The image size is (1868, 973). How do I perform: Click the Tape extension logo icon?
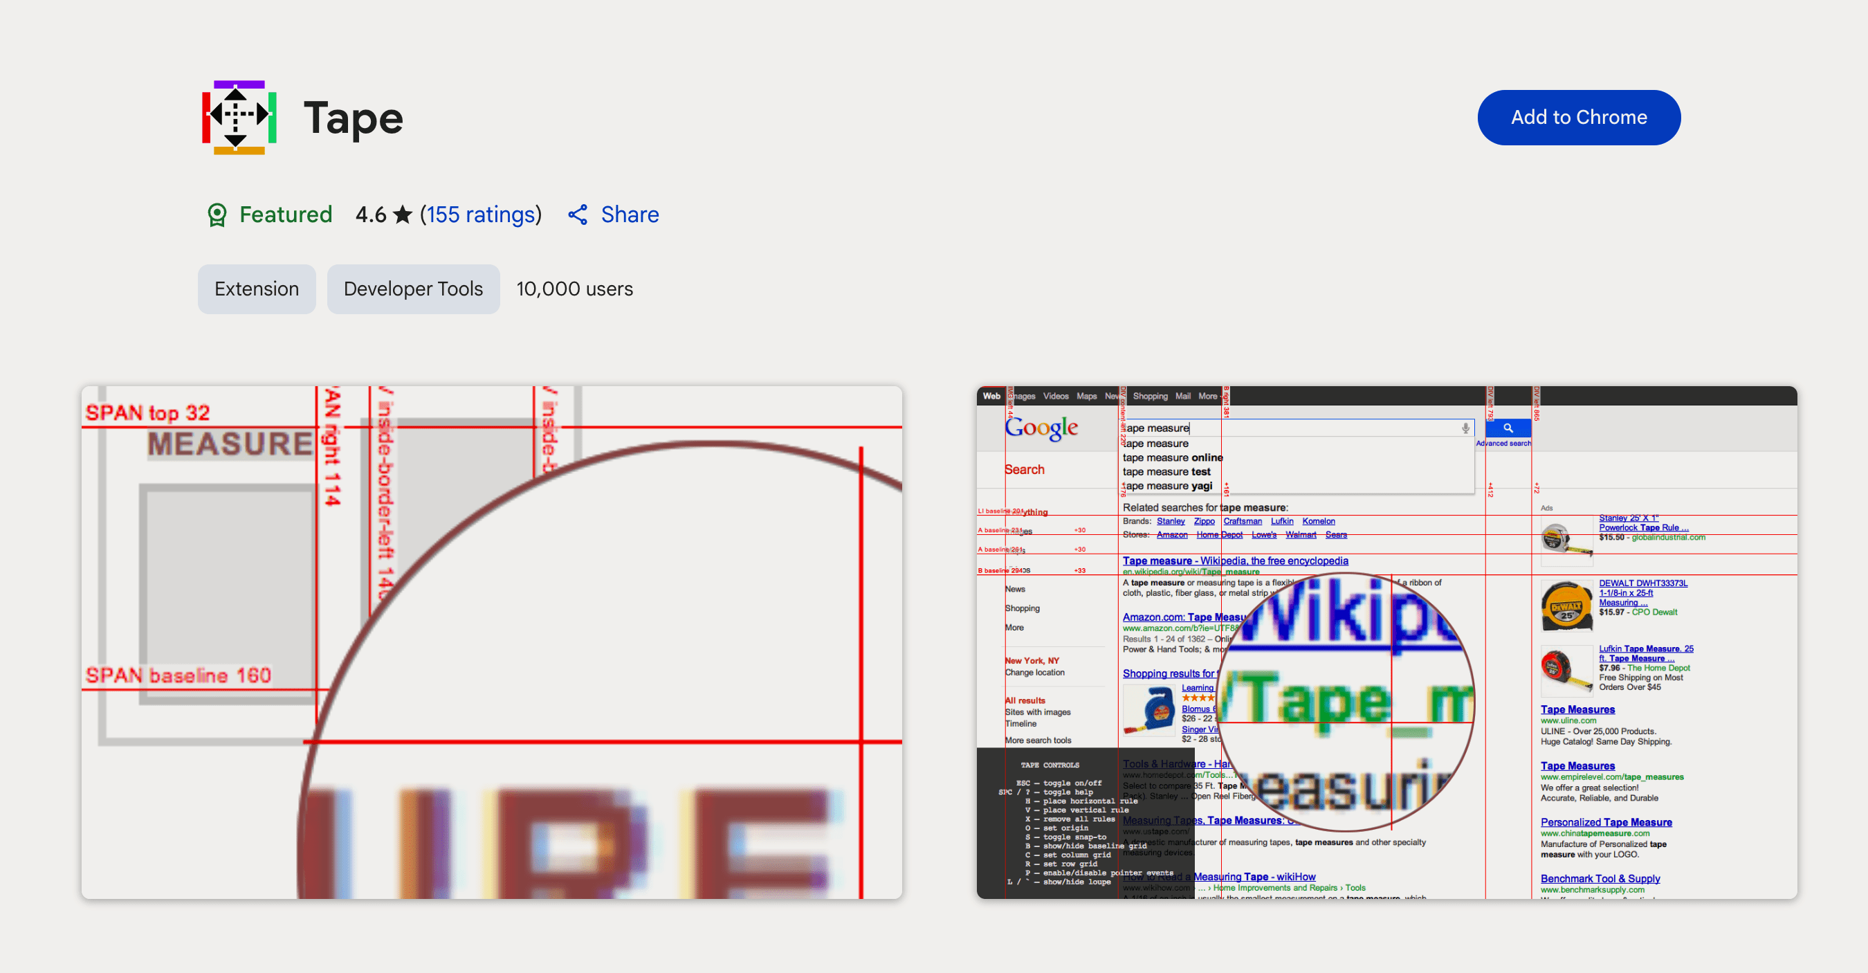coord(239,118)
